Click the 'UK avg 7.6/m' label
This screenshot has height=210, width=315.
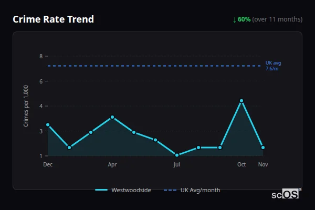click(273, 66)
